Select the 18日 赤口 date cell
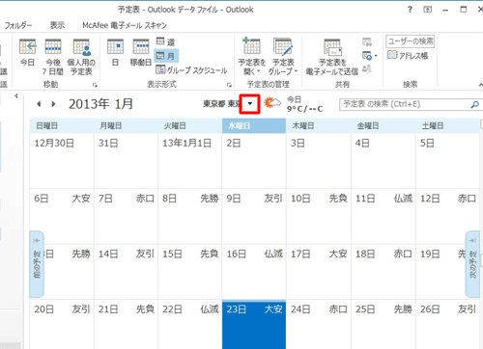This screenshot has width=483, height=349. [x=384, y=272]
